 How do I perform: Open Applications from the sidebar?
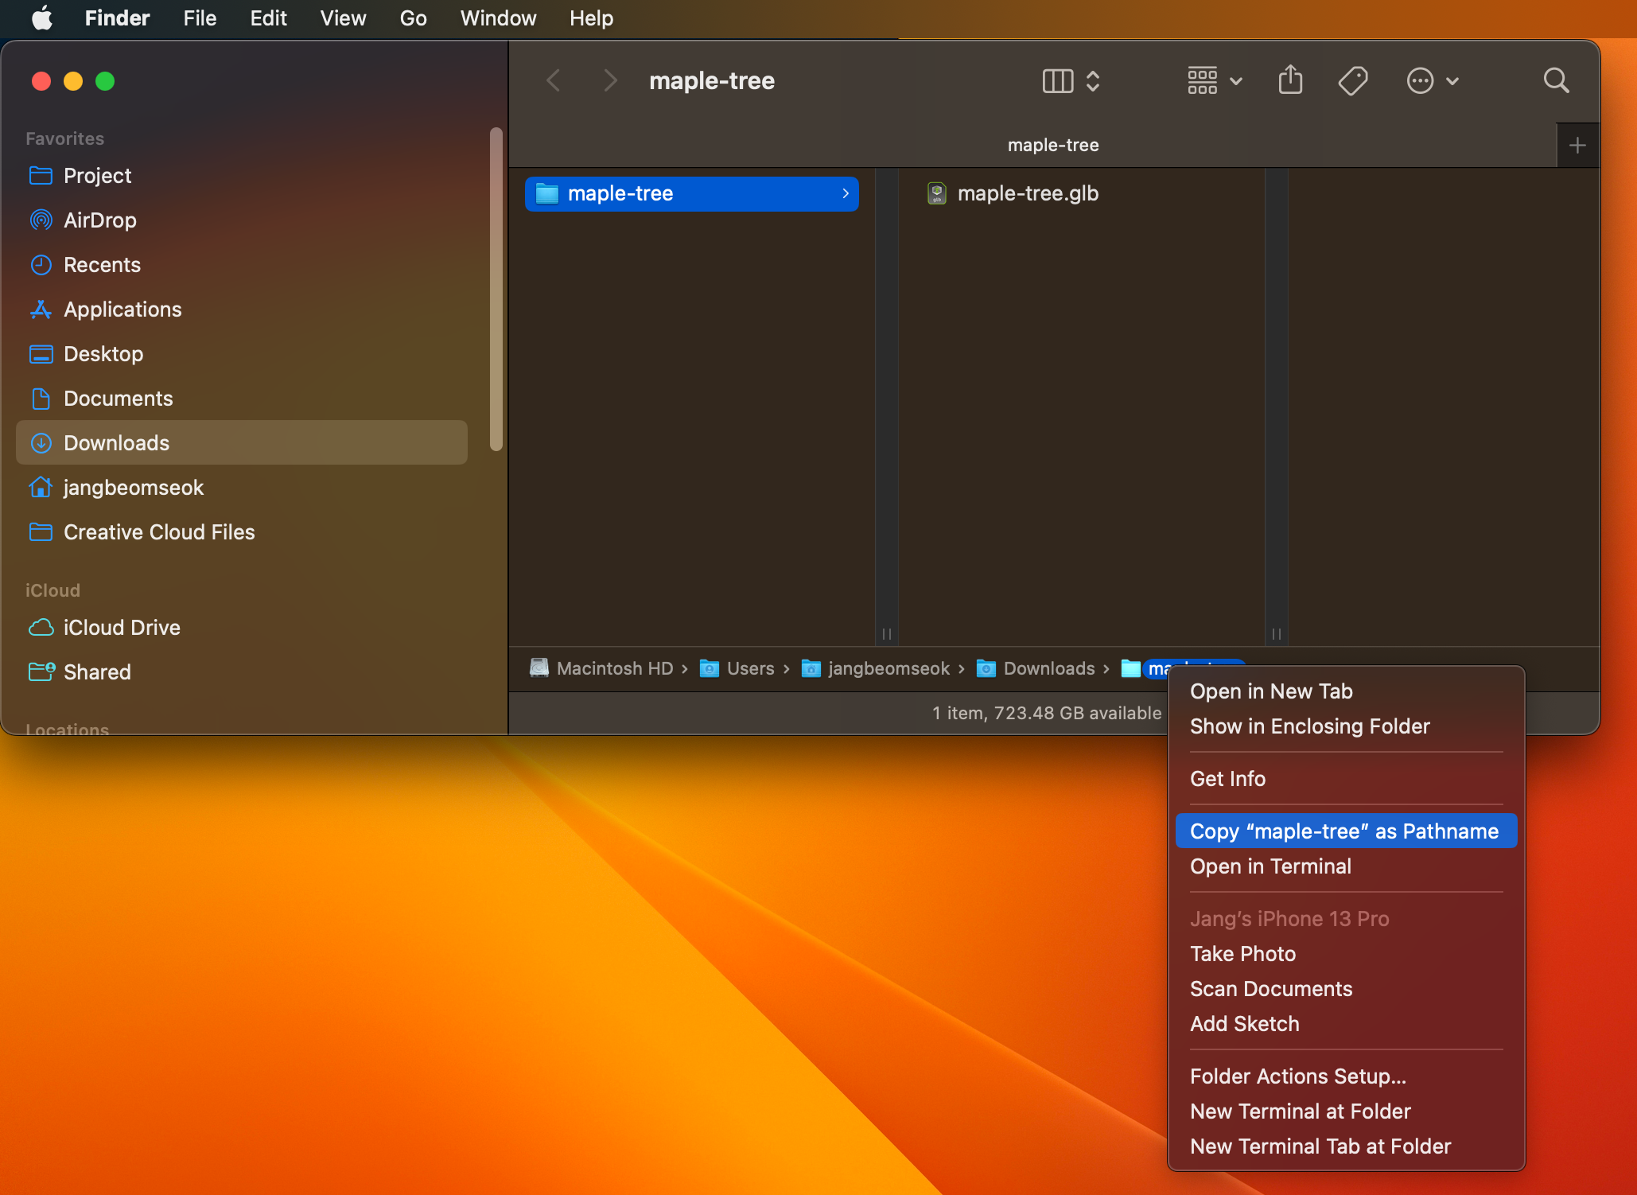point(122,309)
